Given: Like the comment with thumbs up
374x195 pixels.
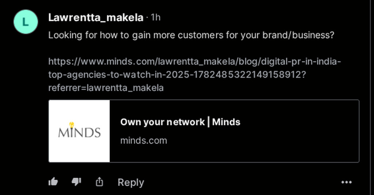Looking at the screenshot, I should click(x=53, y=182).
